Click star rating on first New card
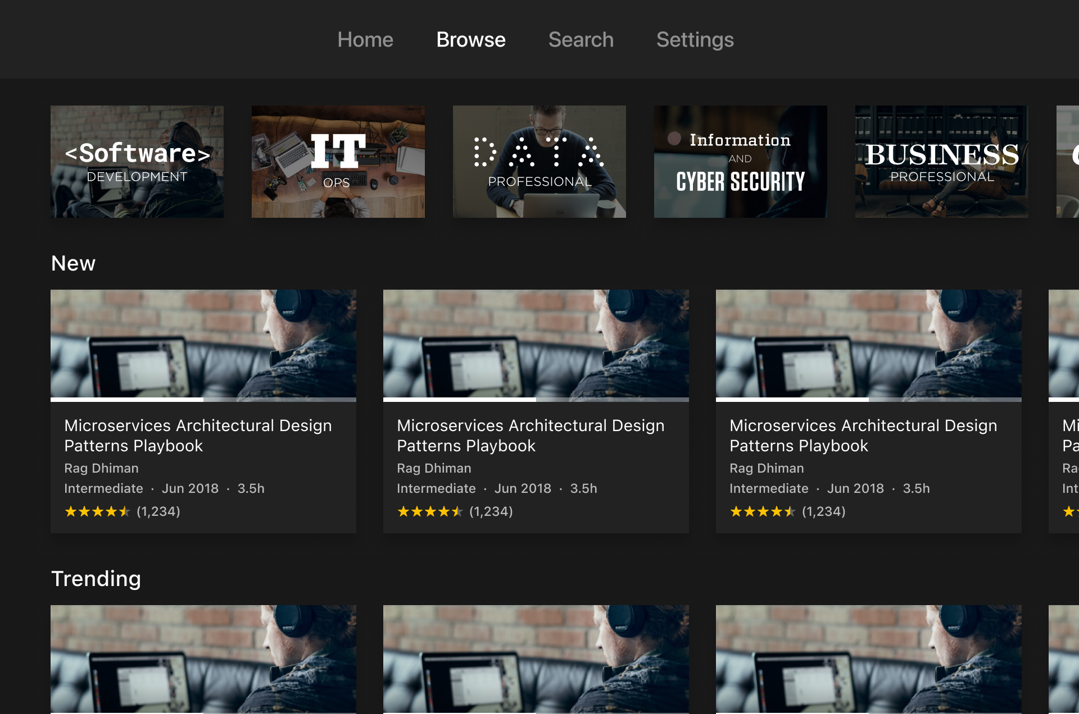Image resolution: width=1079 pixels, height=714 pixels. pos(97,511)
